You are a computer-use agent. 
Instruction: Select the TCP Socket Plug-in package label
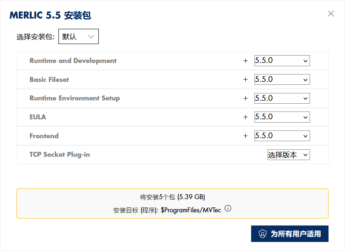tap(60, 155)
